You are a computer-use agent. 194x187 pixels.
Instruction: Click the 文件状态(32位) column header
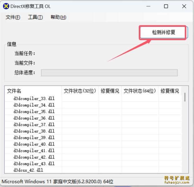coord(80,91)
